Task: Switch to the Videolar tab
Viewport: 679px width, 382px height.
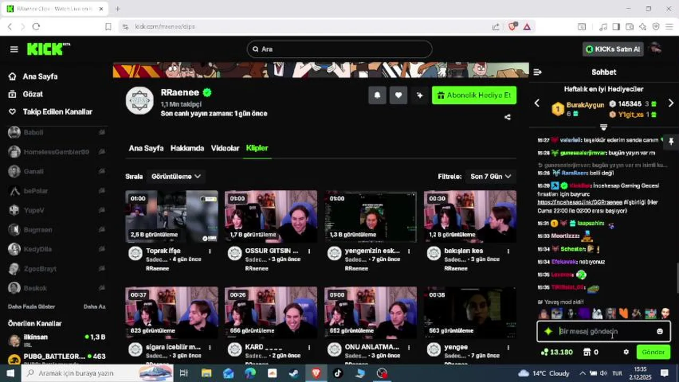Action: click(x=225, y=148)
